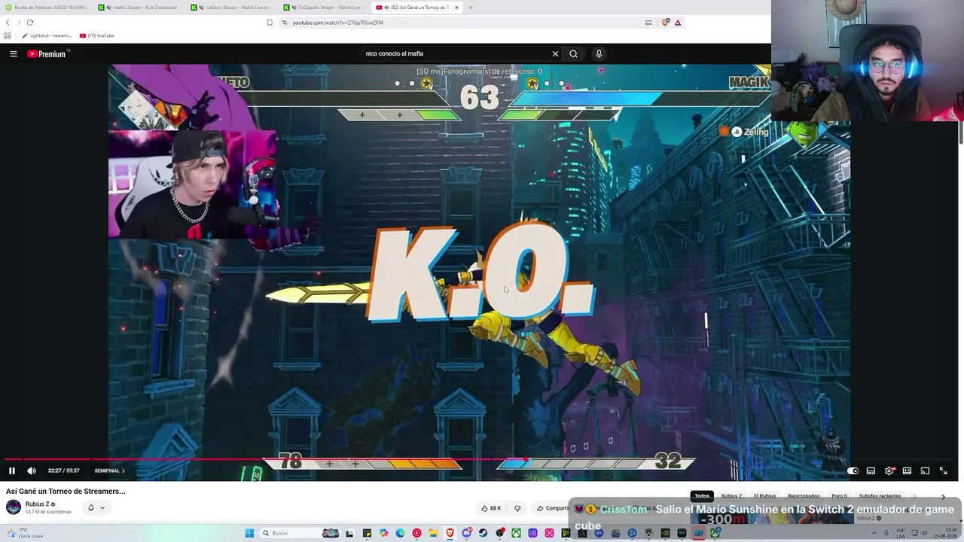Image resolution: width=964 pixels, height=542 pixels.
Task: Cast the video to a device
Action: click(925, 470)
